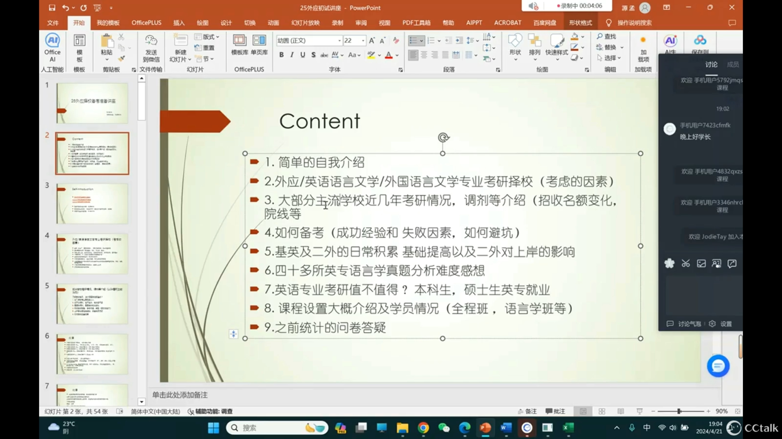Open the File (文件) menu

pos(53,23)
